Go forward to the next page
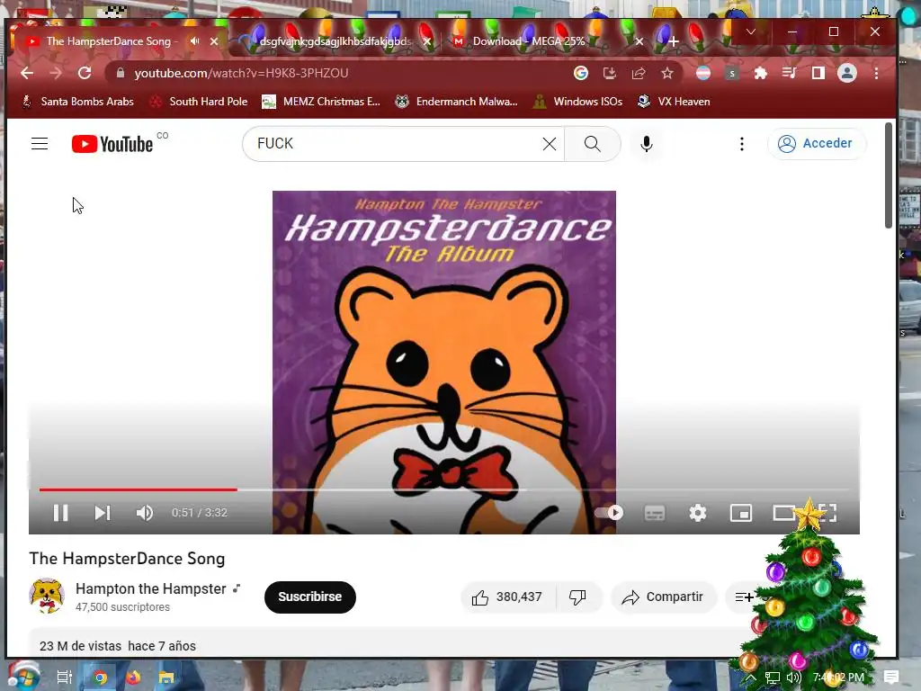921x691 pixels. point(56,73)
